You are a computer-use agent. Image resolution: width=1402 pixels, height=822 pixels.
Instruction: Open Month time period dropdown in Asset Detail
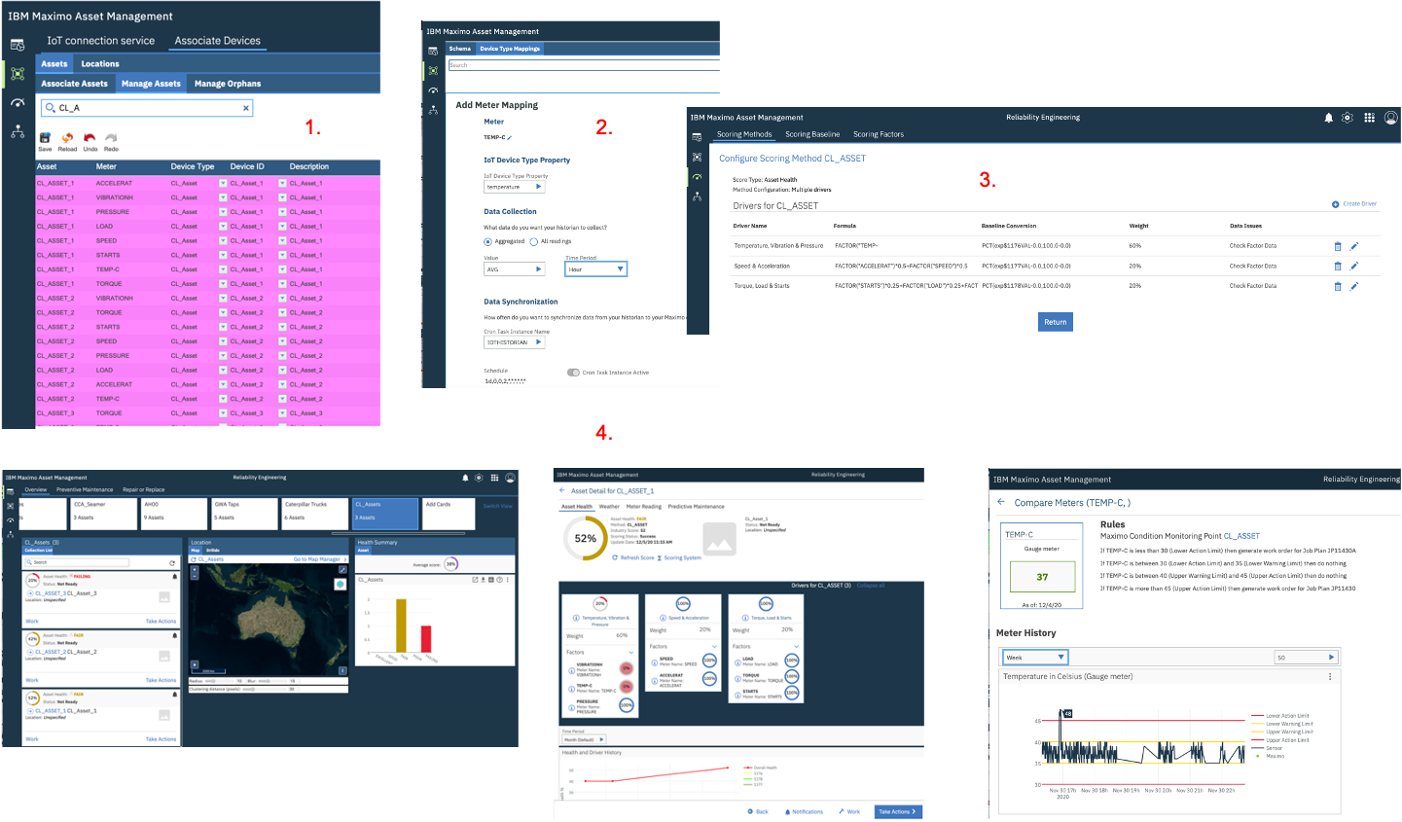point(584,739)
